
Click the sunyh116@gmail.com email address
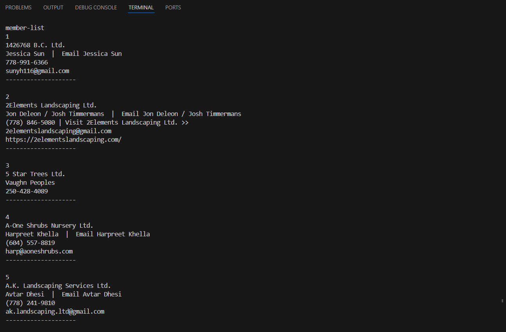tap(37, 71)
